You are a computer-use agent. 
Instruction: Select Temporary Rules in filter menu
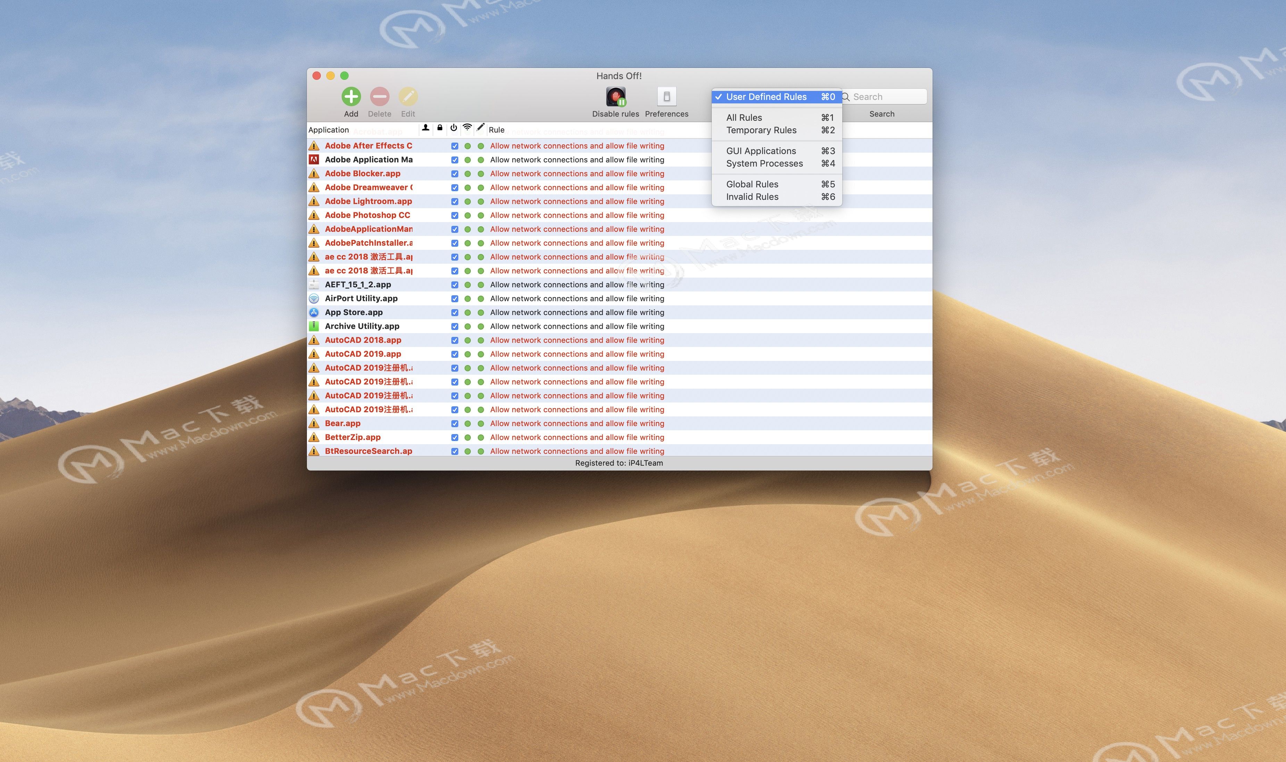[776, 130]
